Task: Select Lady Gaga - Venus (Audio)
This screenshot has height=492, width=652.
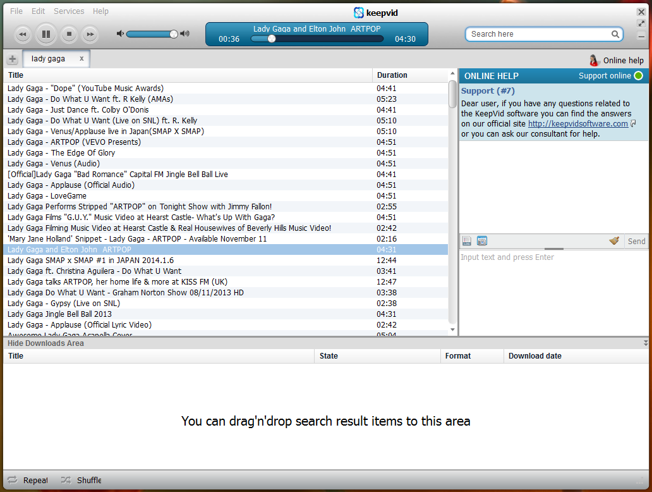Action: point(226,164)
